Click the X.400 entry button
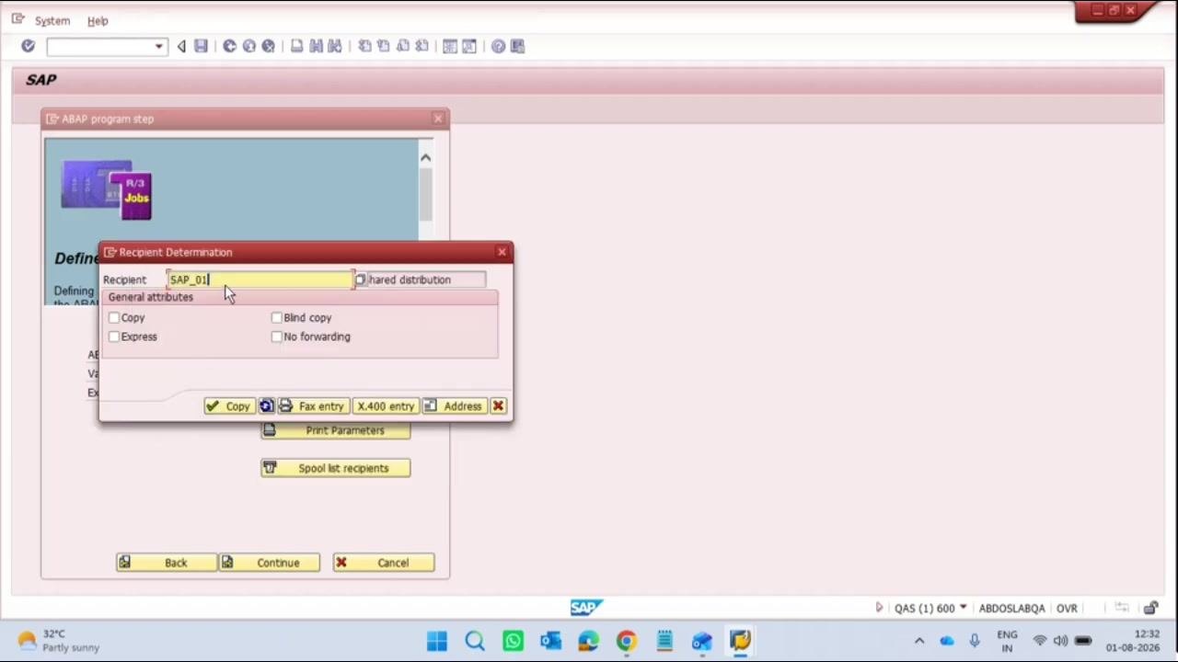1178x662 pixels. click(386, 405)
